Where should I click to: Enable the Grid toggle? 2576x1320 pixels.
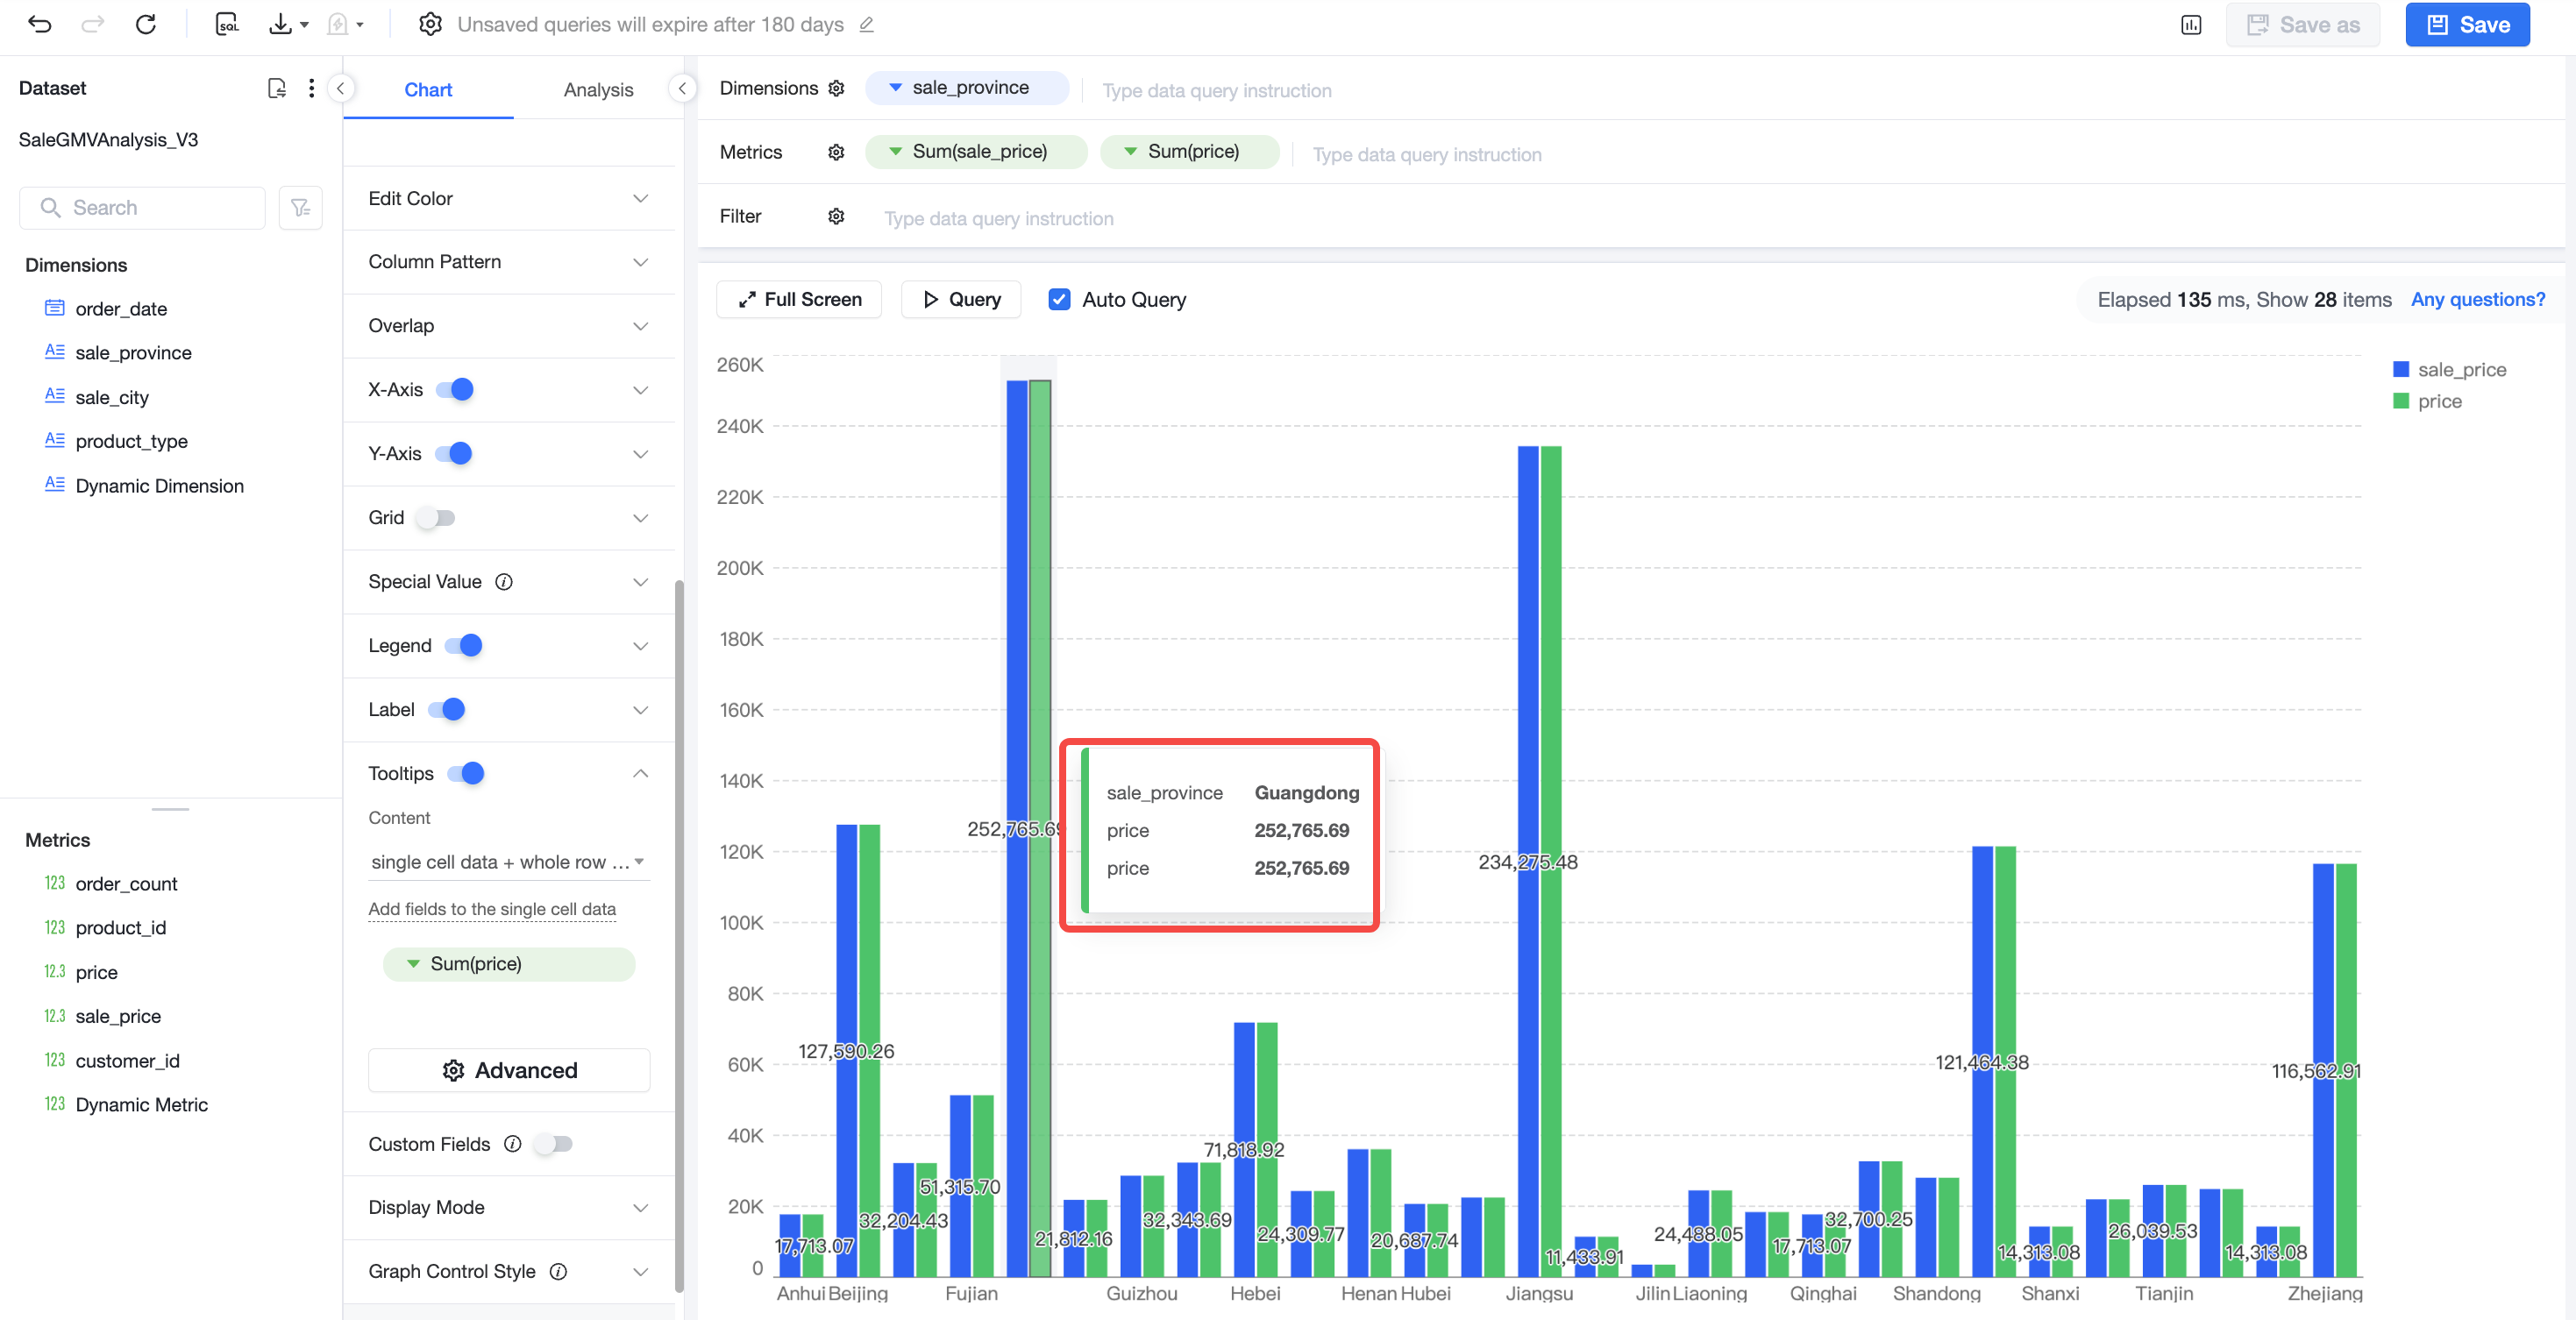point(436,517)
